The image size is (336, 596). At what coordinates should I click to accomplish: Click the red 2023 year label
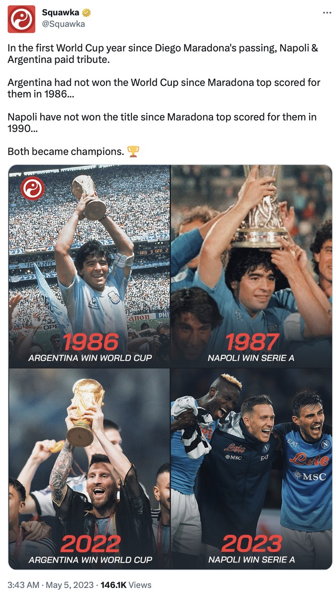252,544
